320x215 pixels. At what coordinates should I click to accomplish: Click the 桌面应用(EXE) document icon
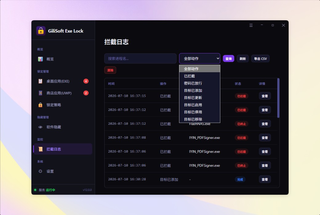pos(40,81)
